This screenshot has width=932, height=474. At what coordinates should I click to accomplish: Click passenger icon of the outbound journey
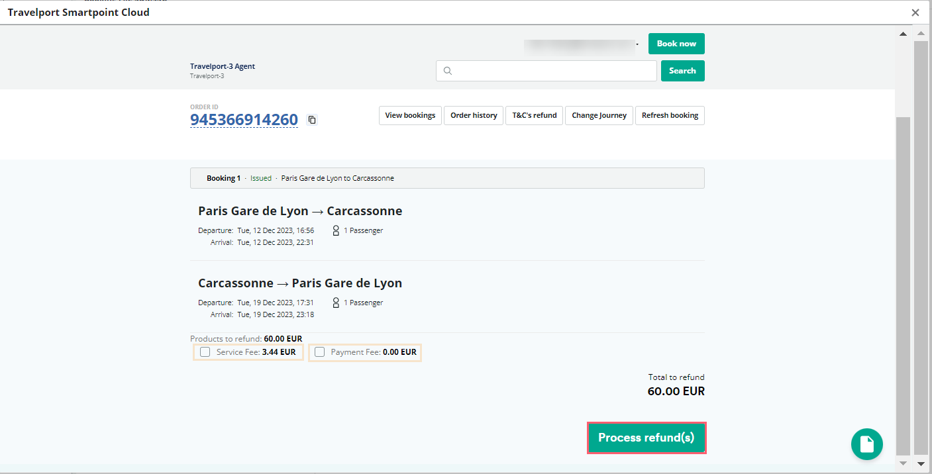tap(336, 230)
